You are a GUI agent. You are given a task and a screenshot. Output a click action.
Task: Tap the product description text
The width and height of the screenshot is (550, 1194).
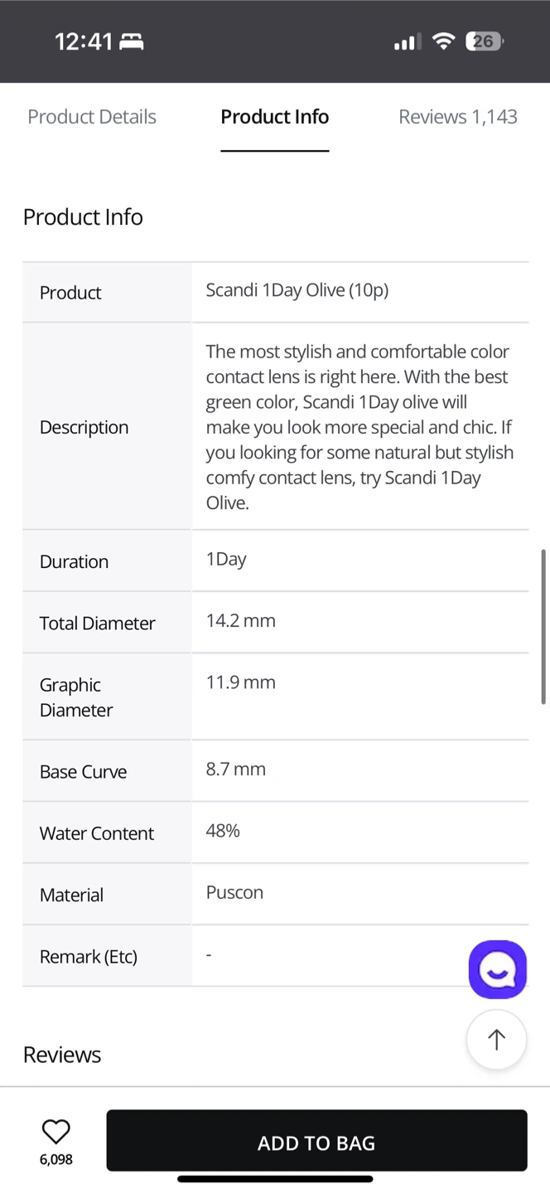point(359,427)
